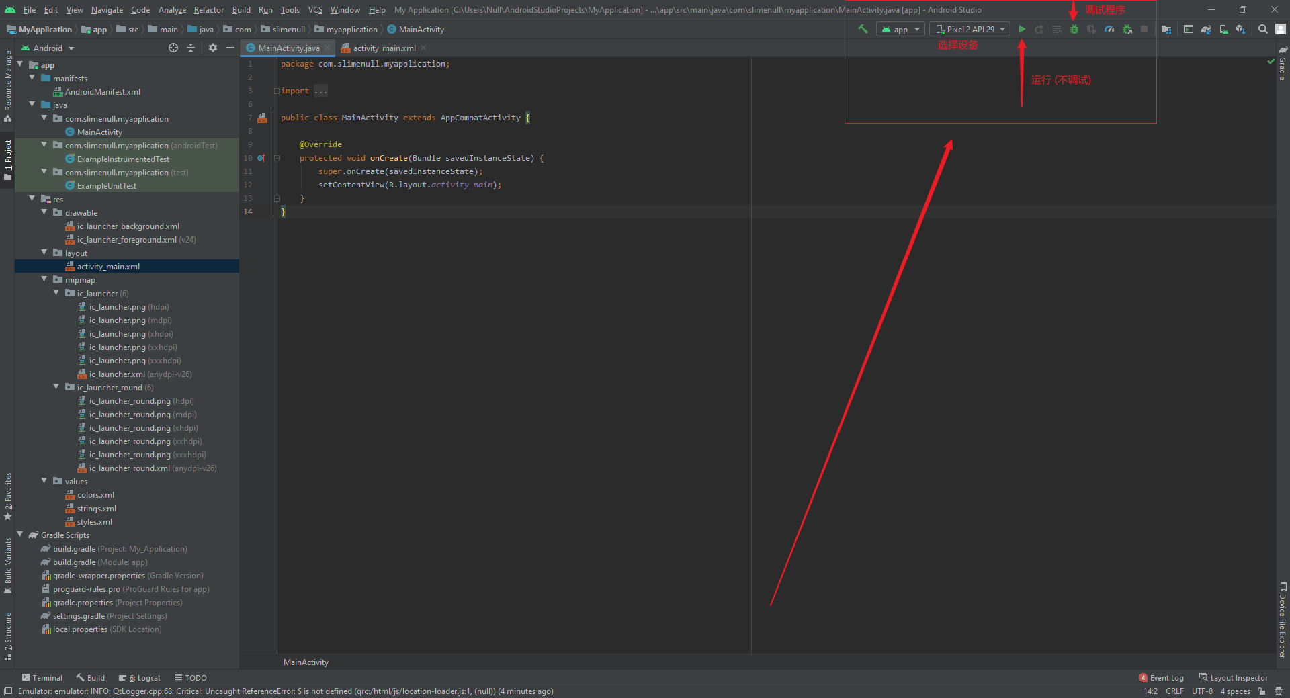Start debugging with the green bug icon
This screenshot has height=698, width=1290.
[x=1074, y=29]
